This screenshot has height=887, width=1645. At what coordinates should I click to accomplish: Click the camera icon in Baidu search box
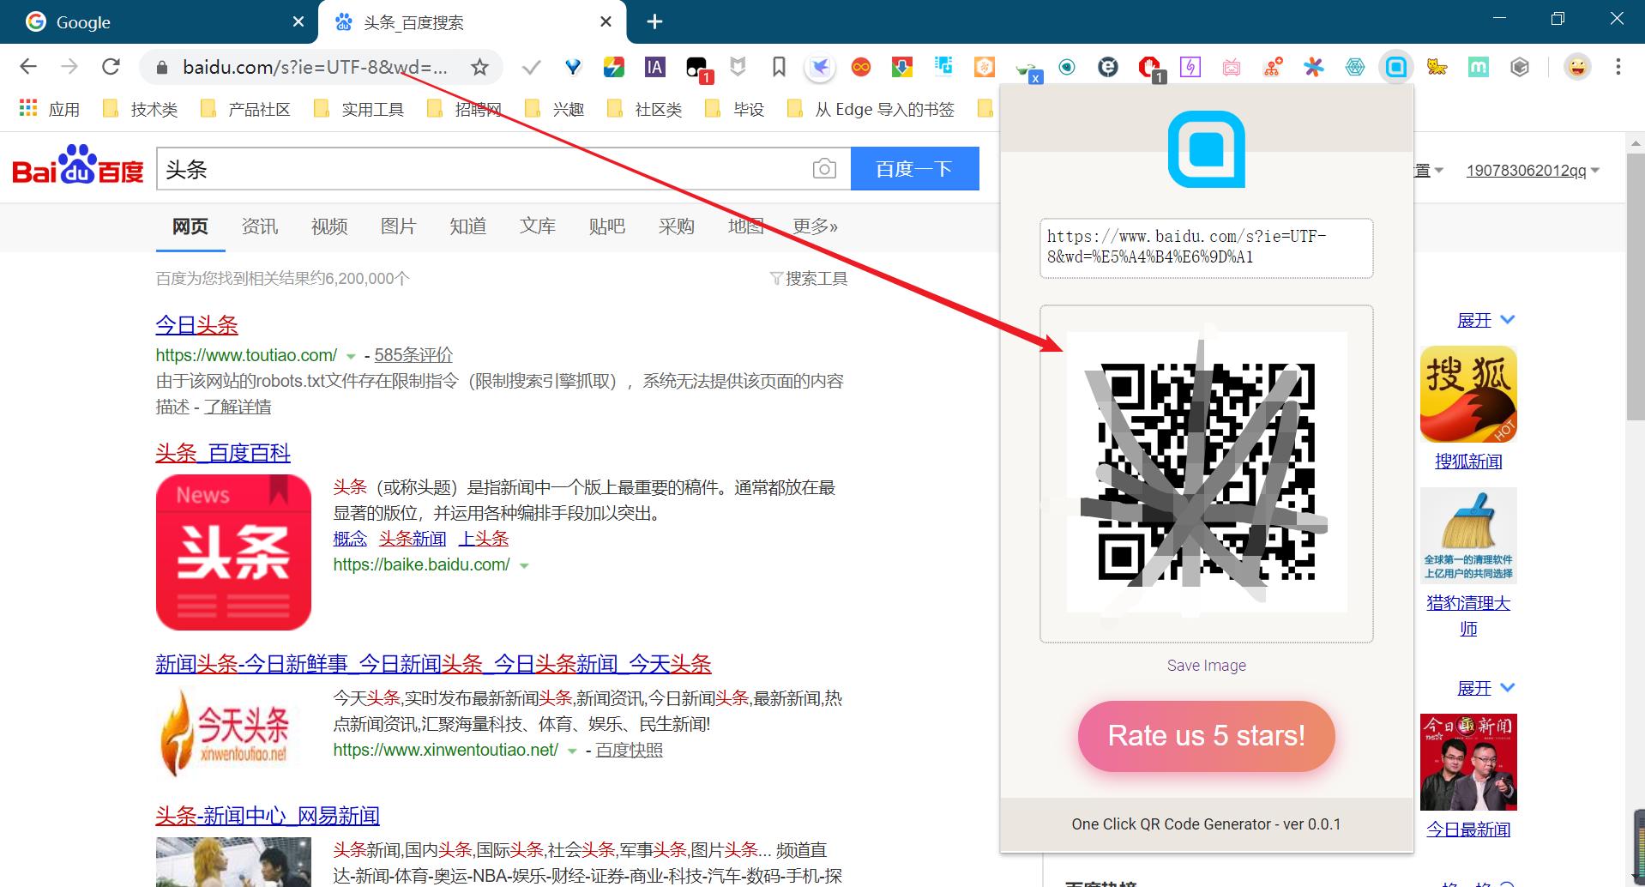823,168
